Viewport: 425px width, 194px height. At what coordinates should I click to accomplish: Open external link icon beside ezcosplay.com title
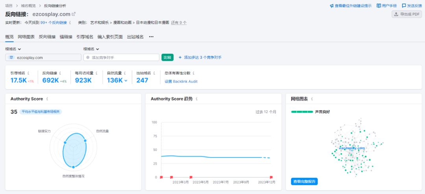pos(74,14)
